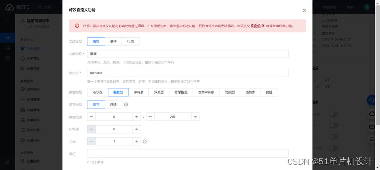380x170 pixels.
Task: Choose 结构体 data type
Action: point(250,92)
